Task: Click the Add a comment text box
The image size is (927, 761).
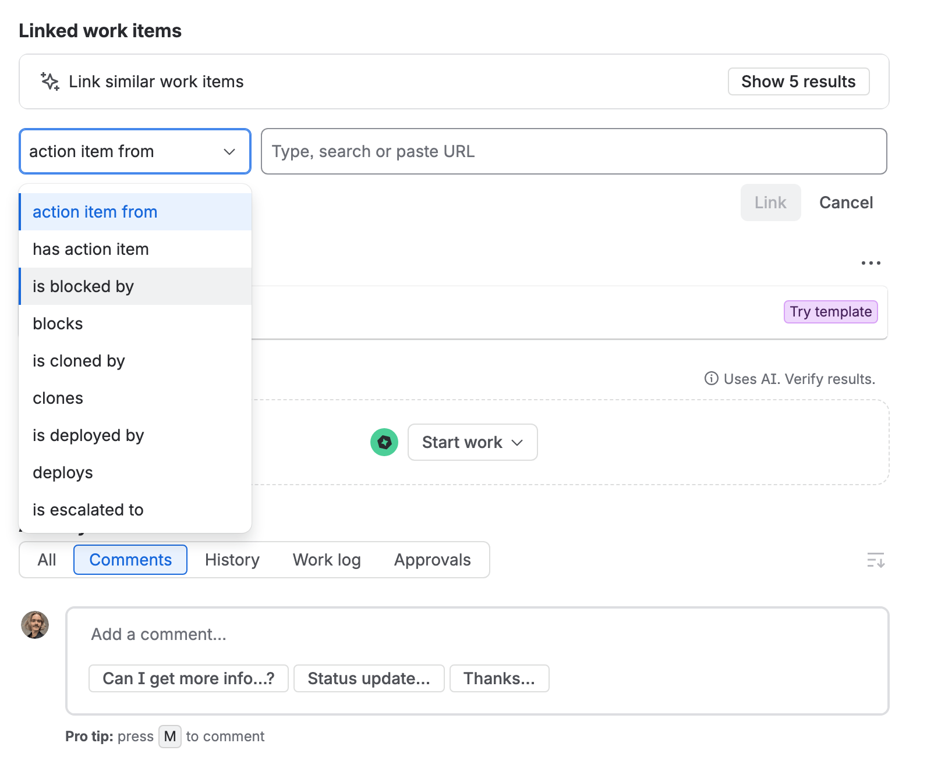Action: (x=477, y=634)
